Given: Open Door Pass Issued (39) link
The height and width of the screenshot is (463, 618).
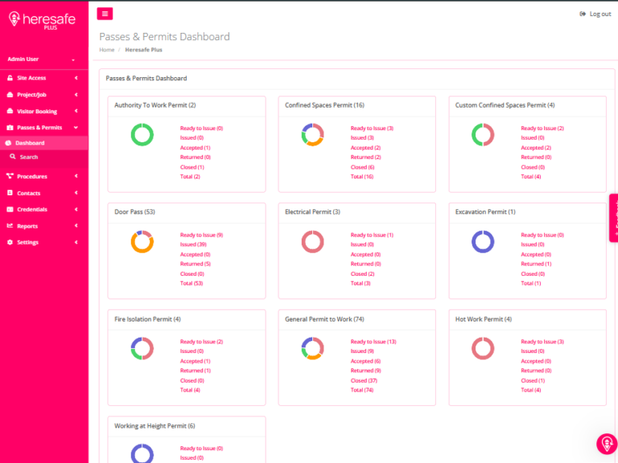Looking at the screenshot, I should point(193,244).
